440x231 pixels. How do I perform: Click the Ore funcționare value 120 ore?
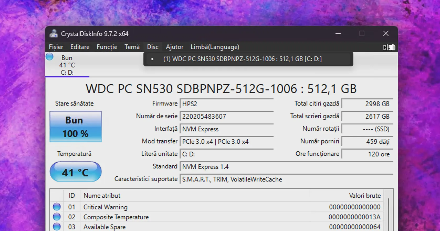click(368, 154)
